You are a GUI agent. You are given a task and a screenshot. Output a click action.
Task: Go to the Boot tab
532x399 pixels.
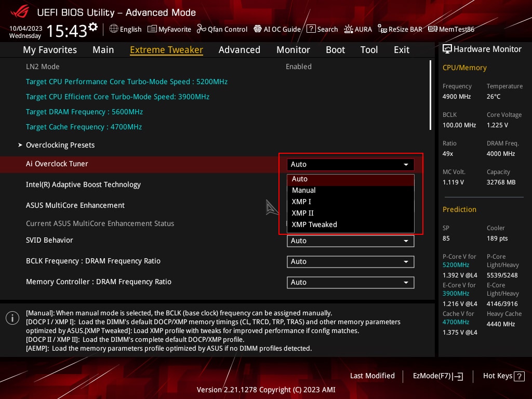(335, 50)
